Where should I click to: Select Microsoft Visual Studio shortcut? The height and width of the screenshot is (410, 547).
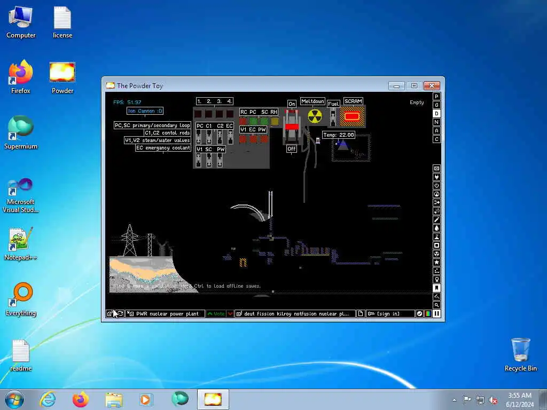[21, 195]
